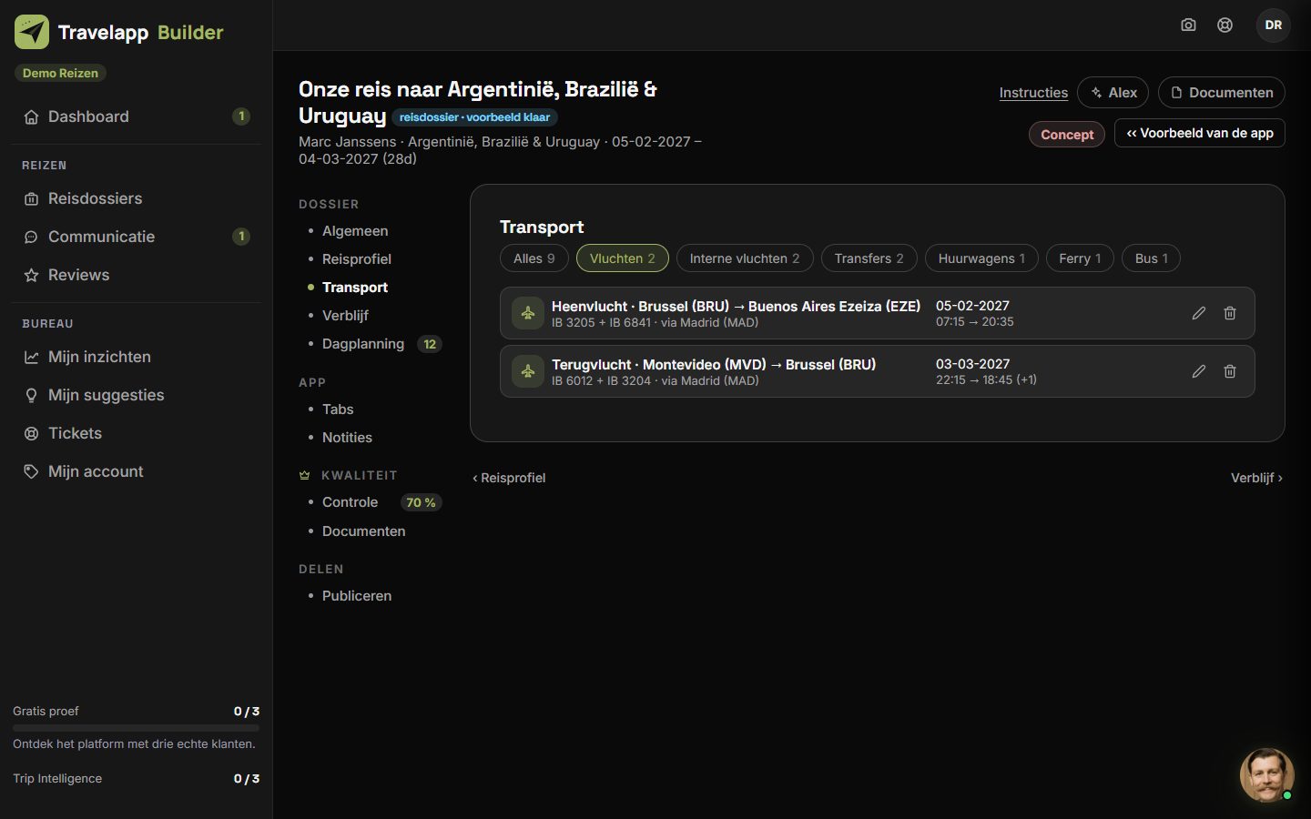Open the chat assistant avatar bubble

[x=1266, y=775]
